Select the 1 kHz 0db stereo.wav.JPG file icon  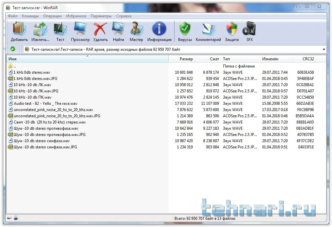tap(10, 78)
